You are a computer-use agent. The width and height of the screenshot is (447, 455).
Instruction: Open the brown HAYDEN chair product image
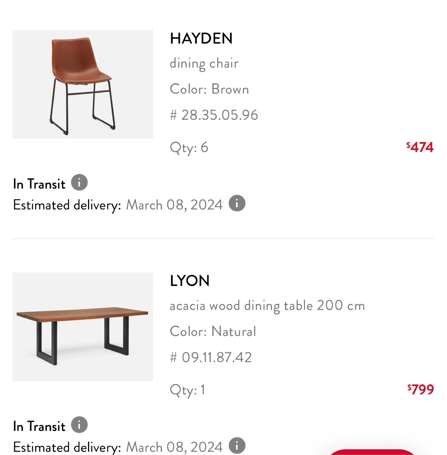click(83, 84)
